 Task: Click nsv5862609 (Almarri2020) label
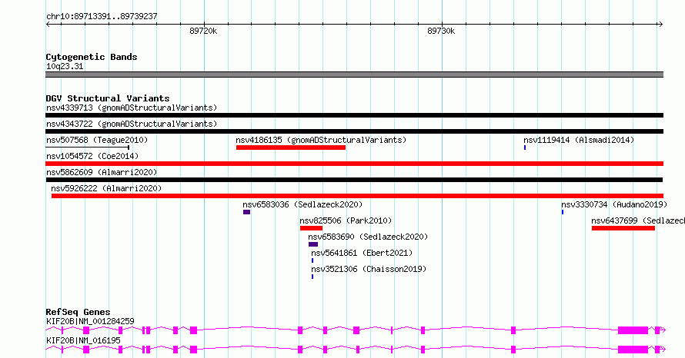click(102, 172)
